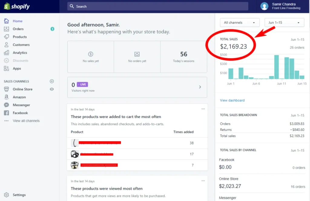310x201 pixels.
Task: Open Online Store sales channel
Action: [x=22, y=89]
